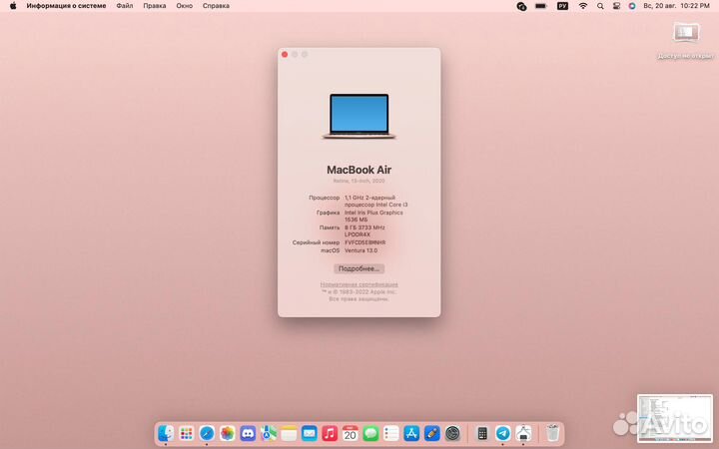Open the Apple menu

[x=13, y=6]
